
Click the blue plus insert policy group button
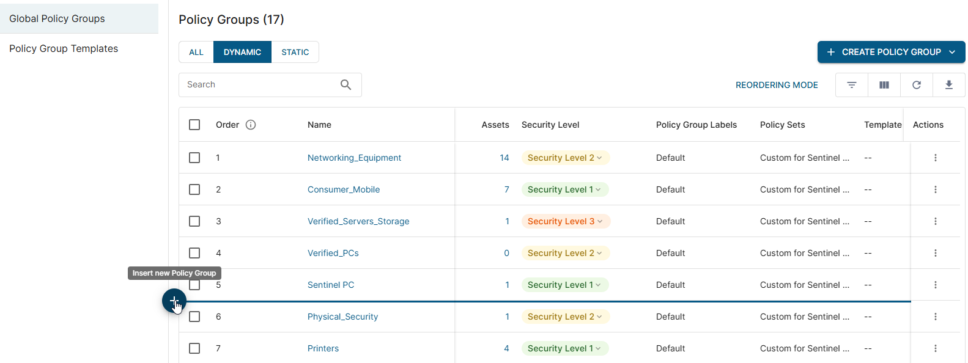[x=174, y=301]
